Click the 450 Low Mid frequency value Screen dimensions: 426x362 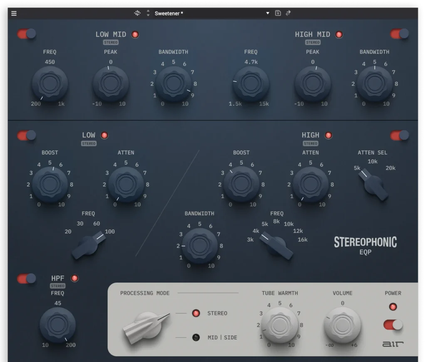[x=50, y=62]
